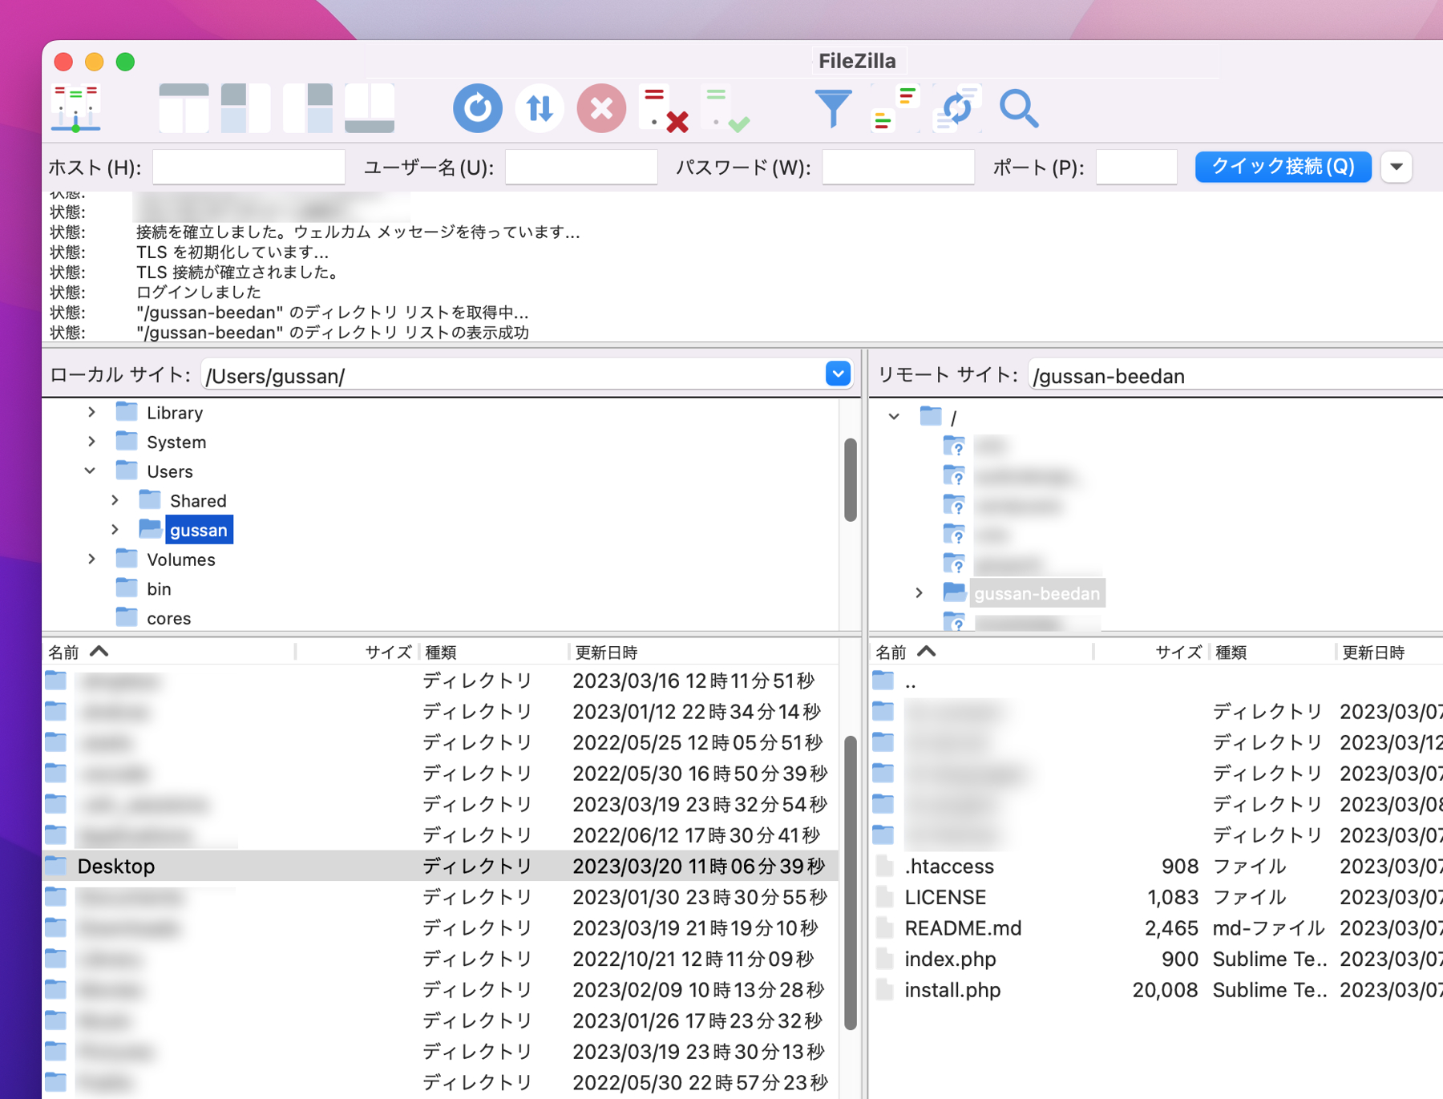Open the quick connect options dropdown
1443x1099 pixels.
[1397, 167]
